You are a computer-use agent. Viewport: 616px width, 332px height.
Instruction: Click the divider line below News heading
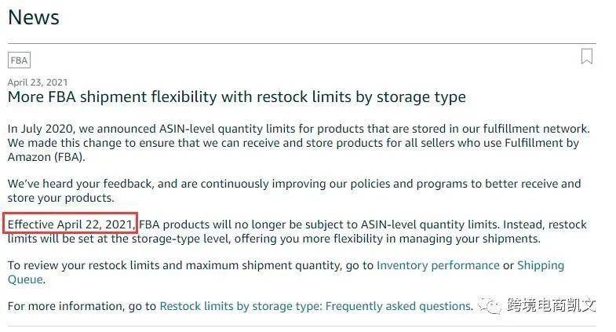pyautogui.click(x=301, y=43)
